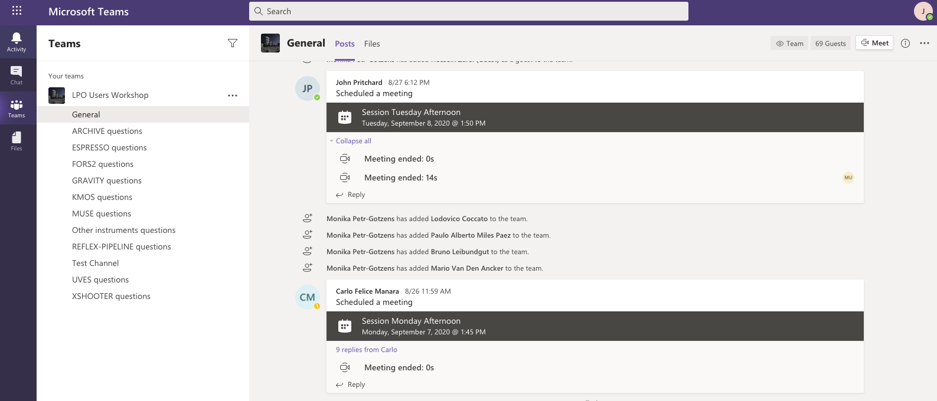The width and height of the screenshot is (937, 401).
Task: Click the video icon beside Meeting ended: 14s
Action: [x=345, y=178]
